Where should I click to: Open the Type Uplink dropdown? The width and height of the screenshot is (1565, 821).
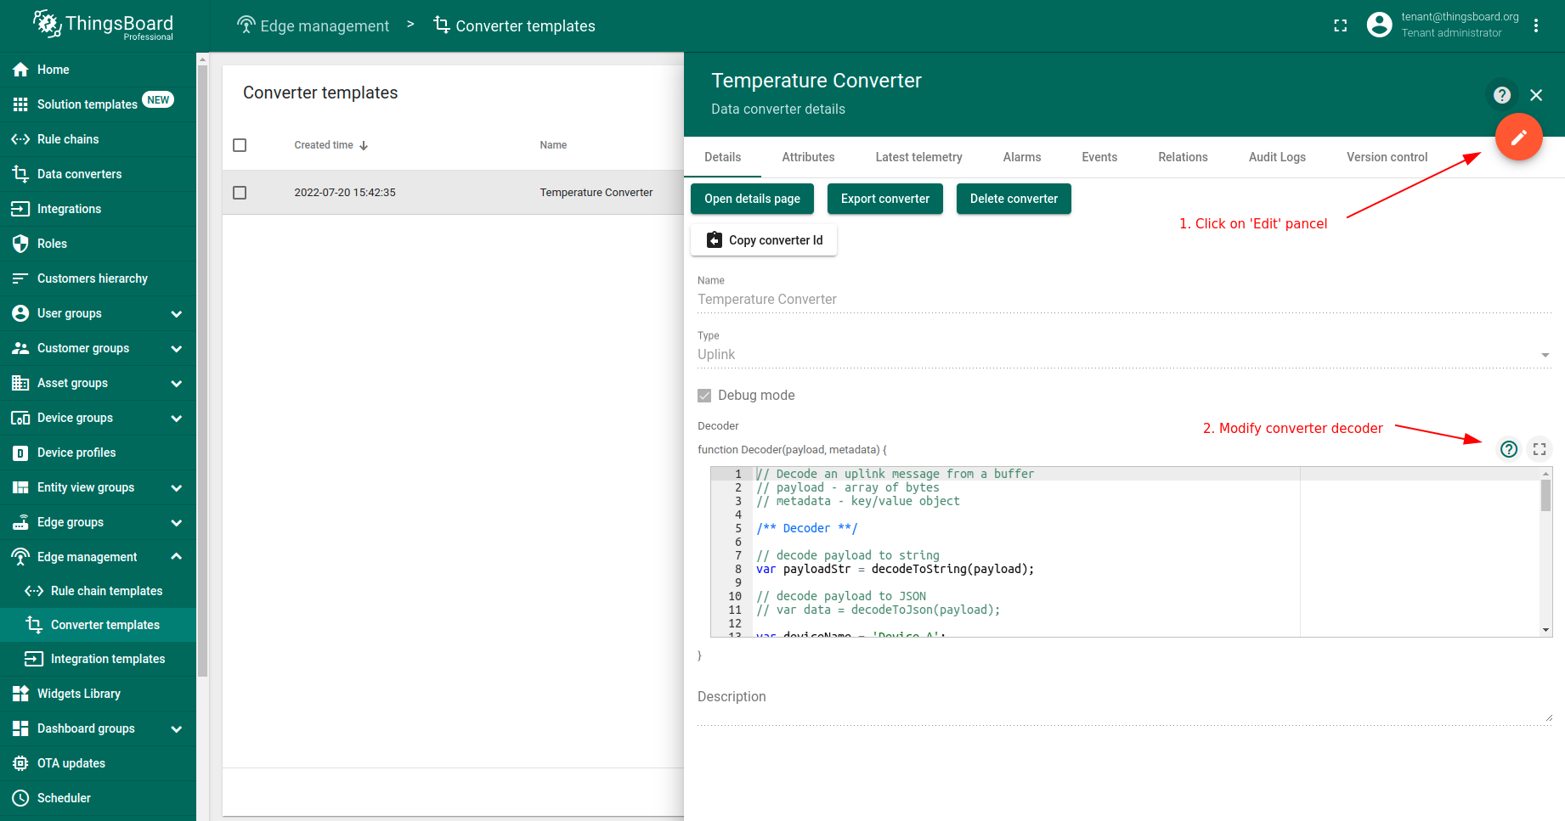coord(1124,355)
